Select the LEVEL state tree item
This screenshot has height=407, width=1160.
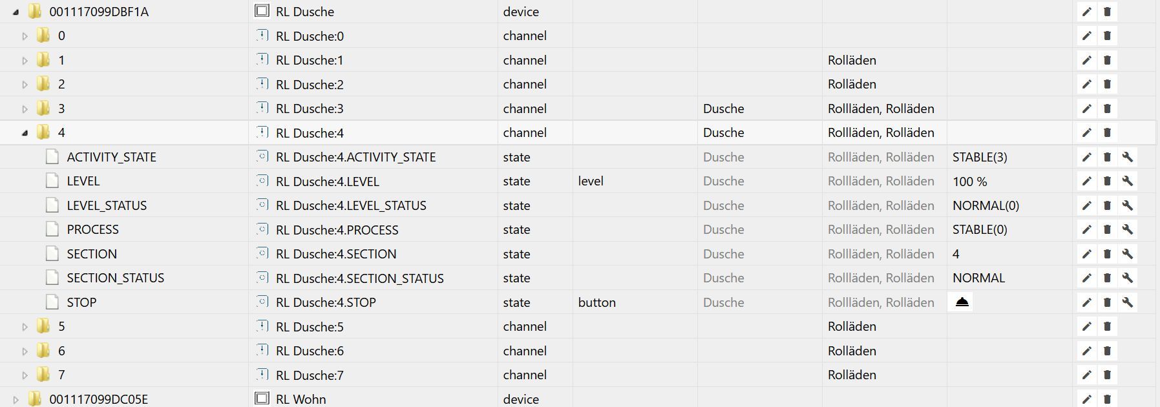pos(83,182)
